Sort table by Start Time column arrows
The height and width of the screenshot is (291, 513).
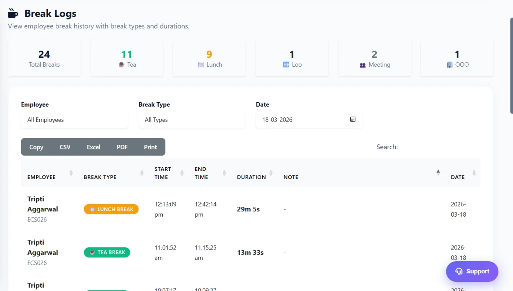182,173
